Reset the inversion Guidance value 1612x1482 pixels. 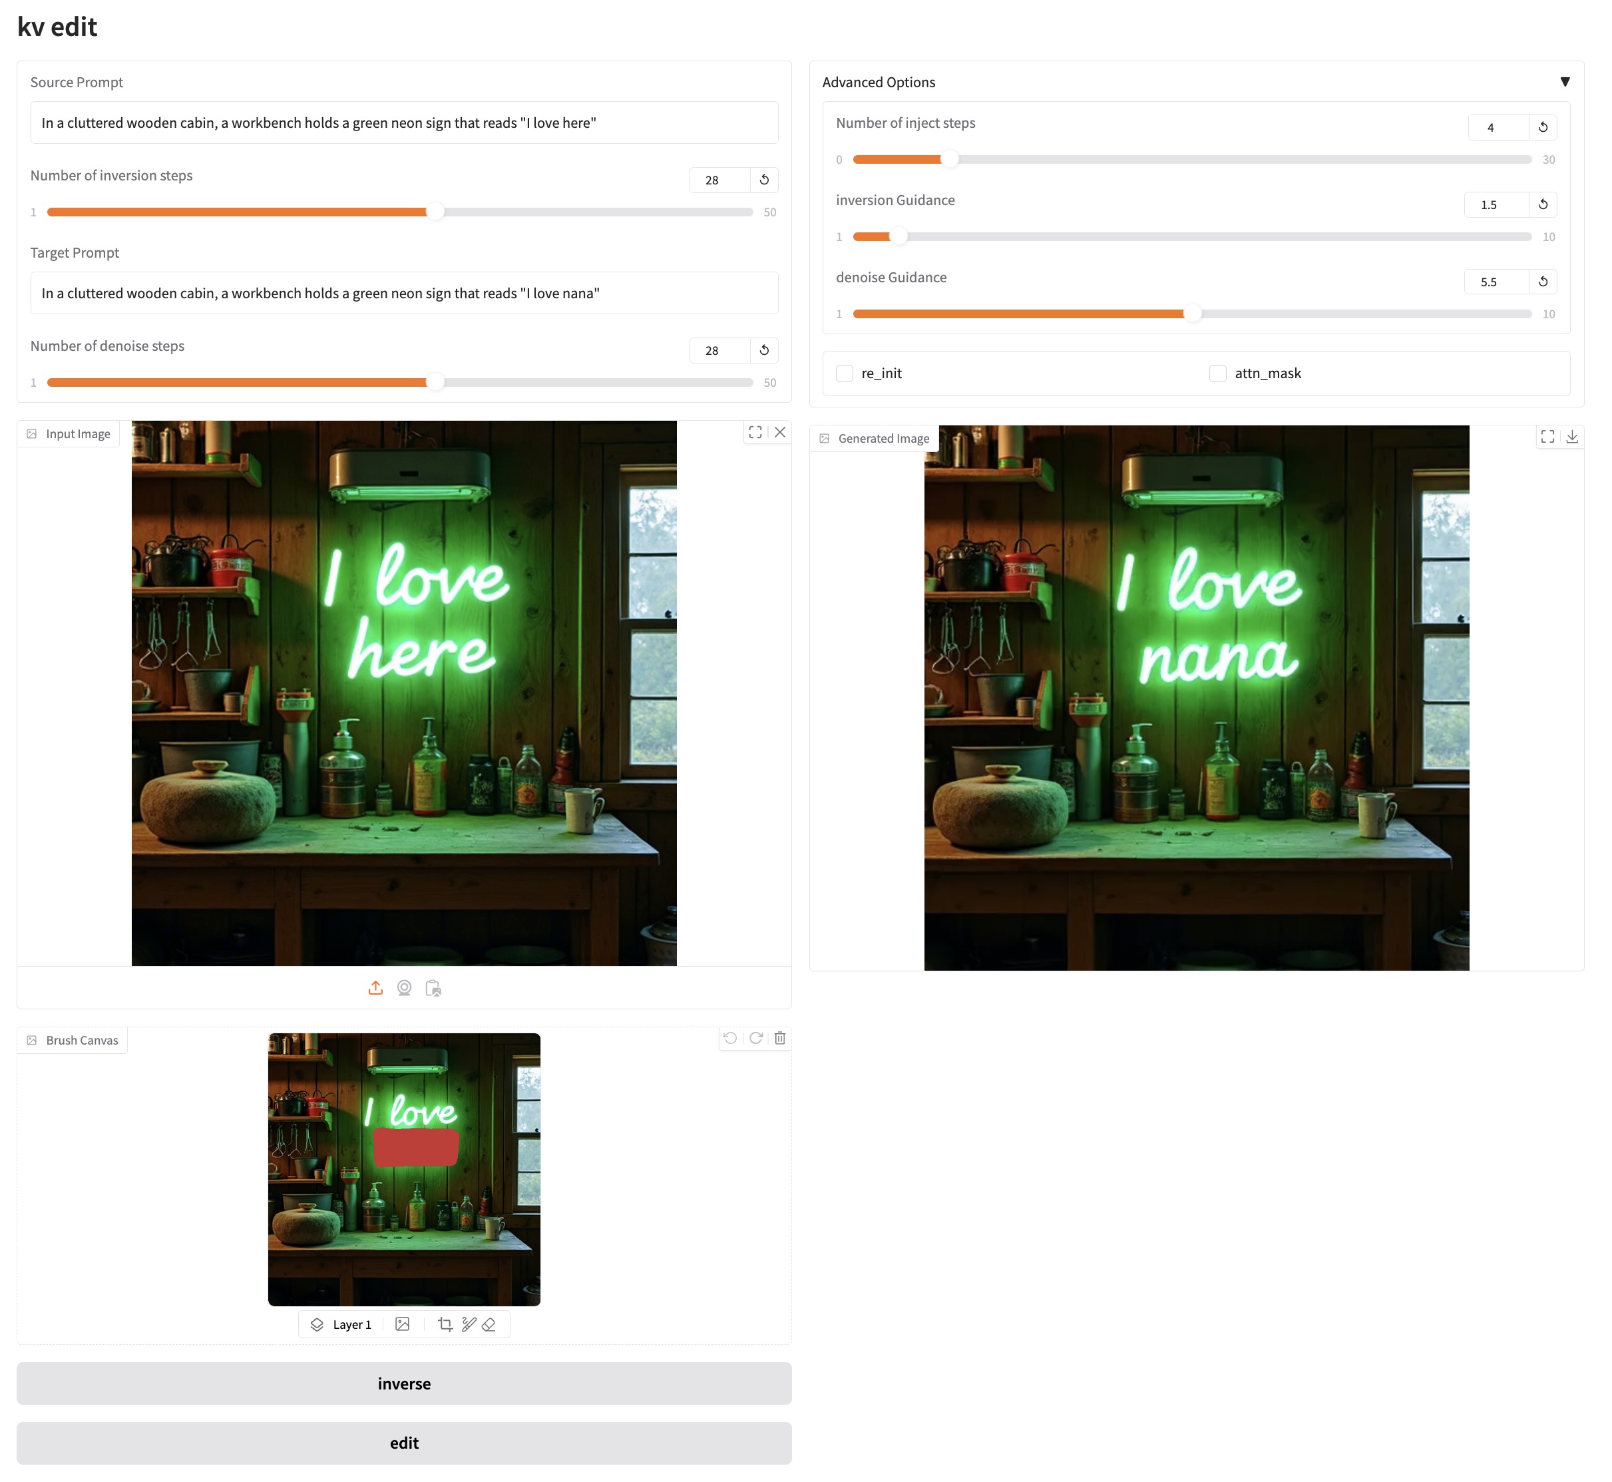click(x=1543, y=204)
